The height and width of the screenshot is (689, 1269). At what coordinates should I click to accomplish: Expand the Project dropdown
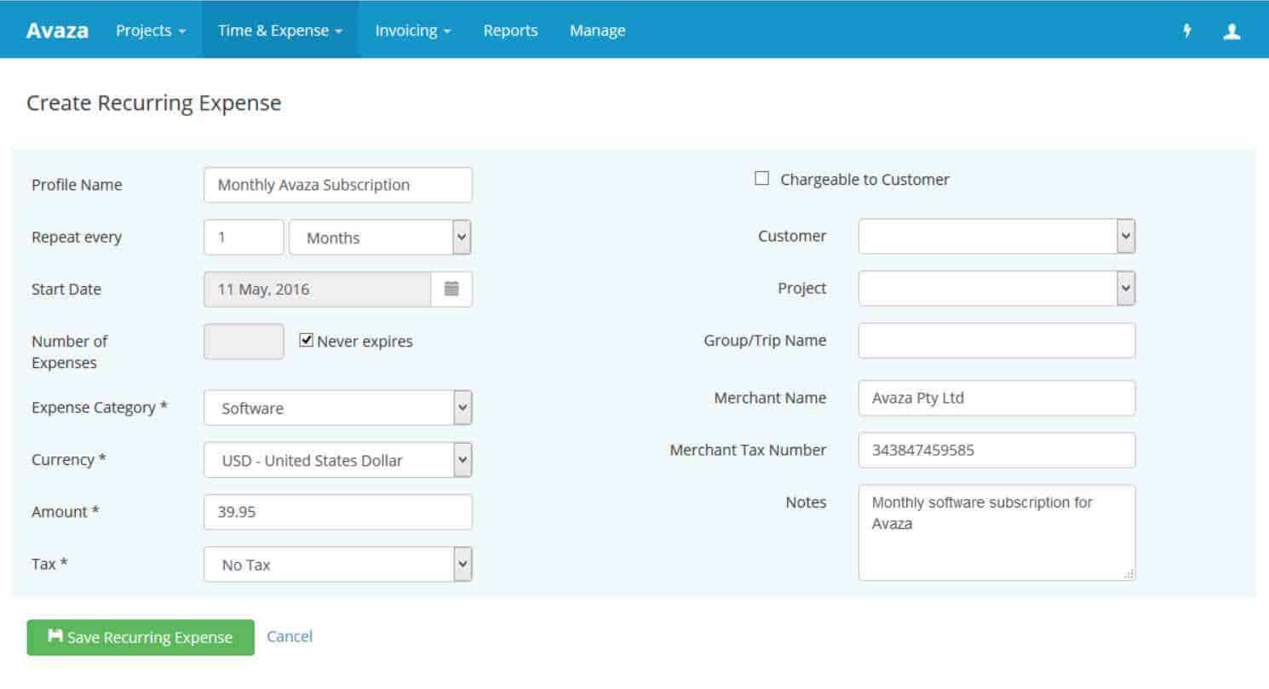click(x=996, y=289)
